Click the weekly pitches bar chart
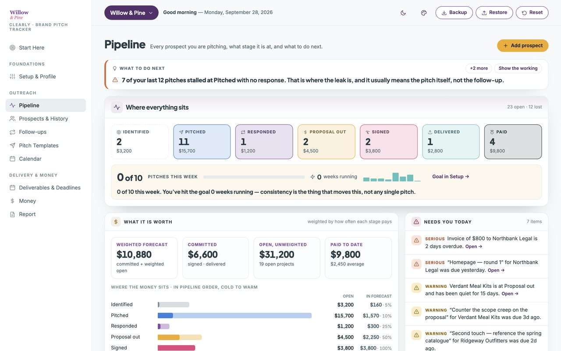 pyautogui.click(x=392, y=177)
